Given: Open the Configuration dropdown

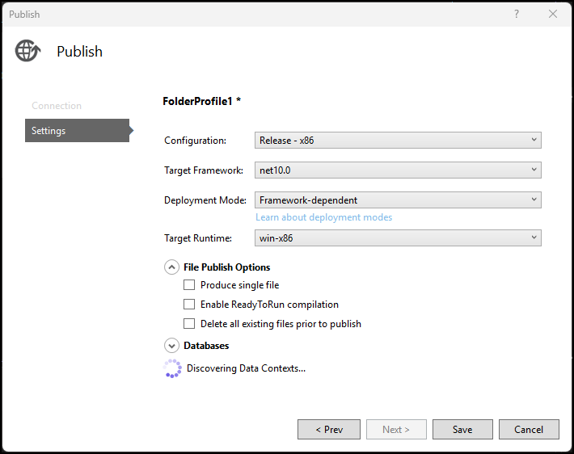Looking at the screenshot, I should (x=398, y=141).
